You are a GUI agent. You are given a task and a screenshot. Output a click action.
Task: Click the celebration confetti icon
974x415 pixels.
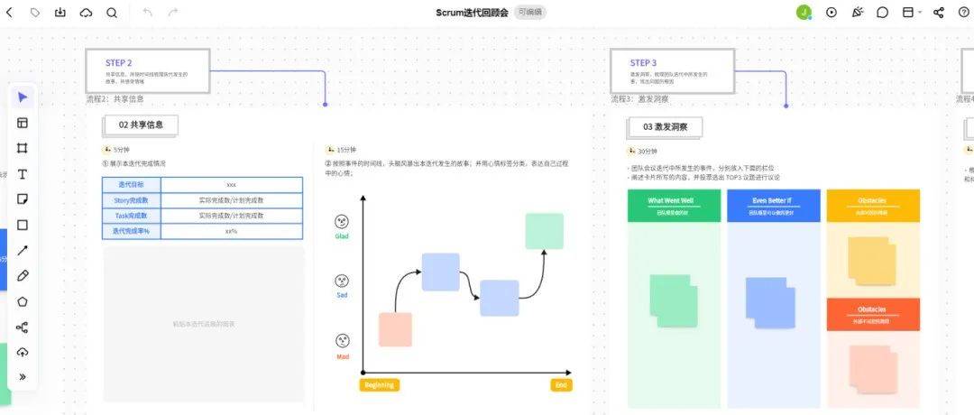tap(858, 13)
